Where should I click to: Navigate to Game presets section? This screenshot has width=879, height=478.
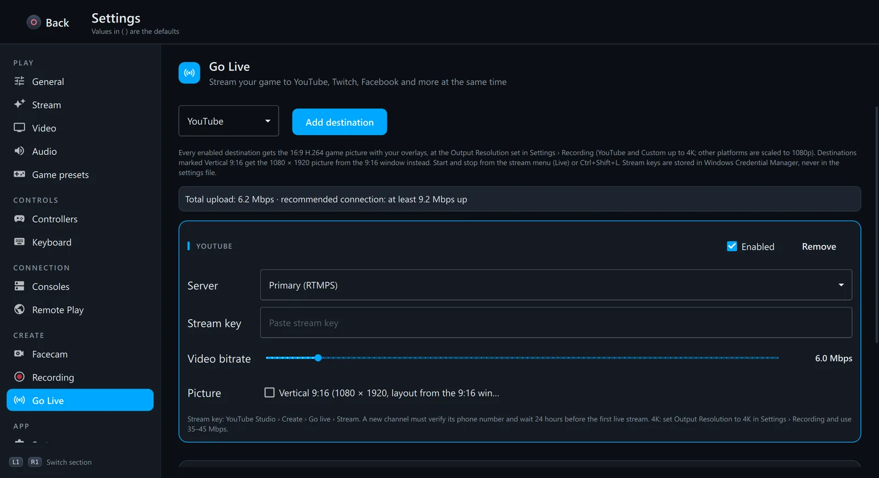click(80, 175)
